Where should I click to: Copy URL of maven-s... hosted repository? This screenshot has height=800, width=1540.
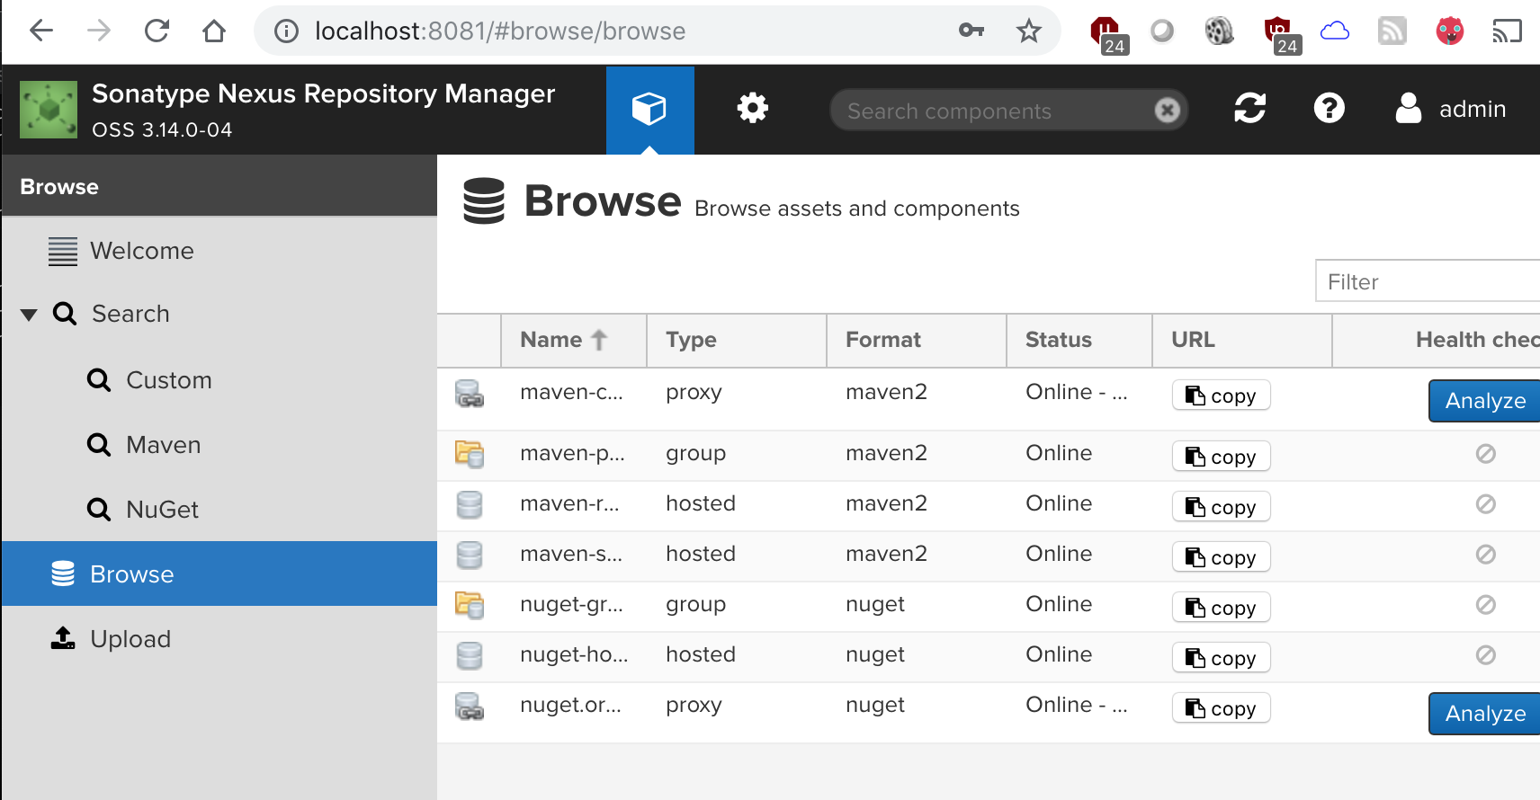click(1221, 557)
